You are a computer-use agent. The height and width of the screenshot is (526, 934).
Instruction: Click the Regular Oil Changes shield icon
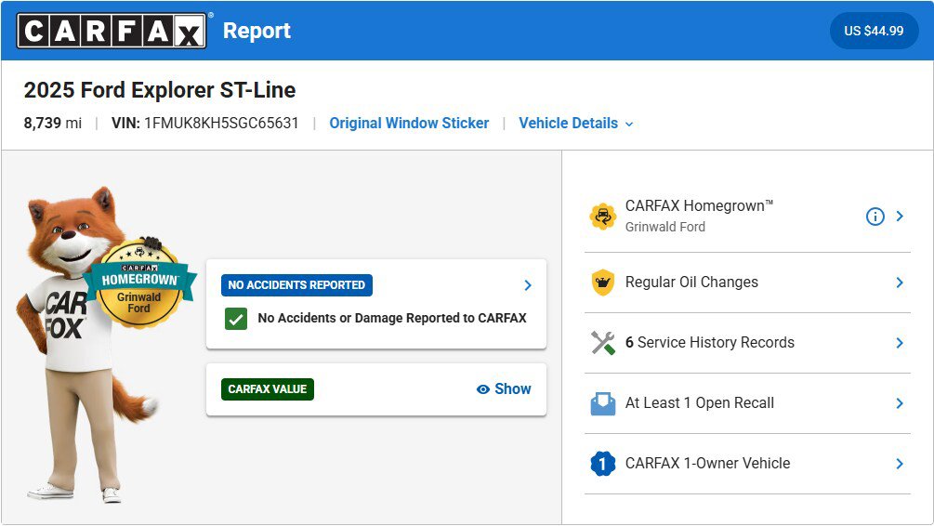point(603,283)
